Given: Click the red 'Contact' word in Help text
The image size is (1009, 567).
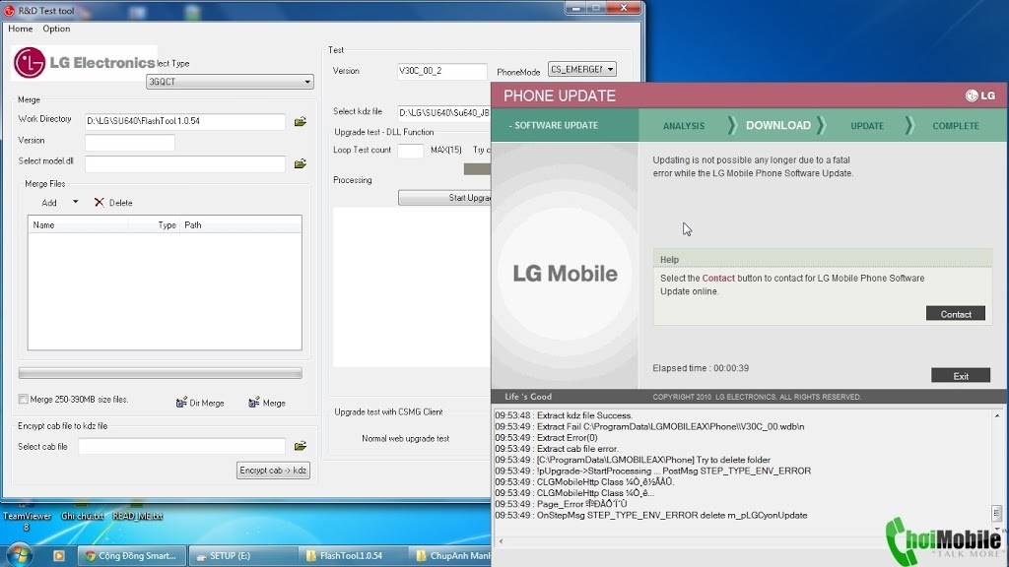Looking at the screenshot, I should coord(718,279).
